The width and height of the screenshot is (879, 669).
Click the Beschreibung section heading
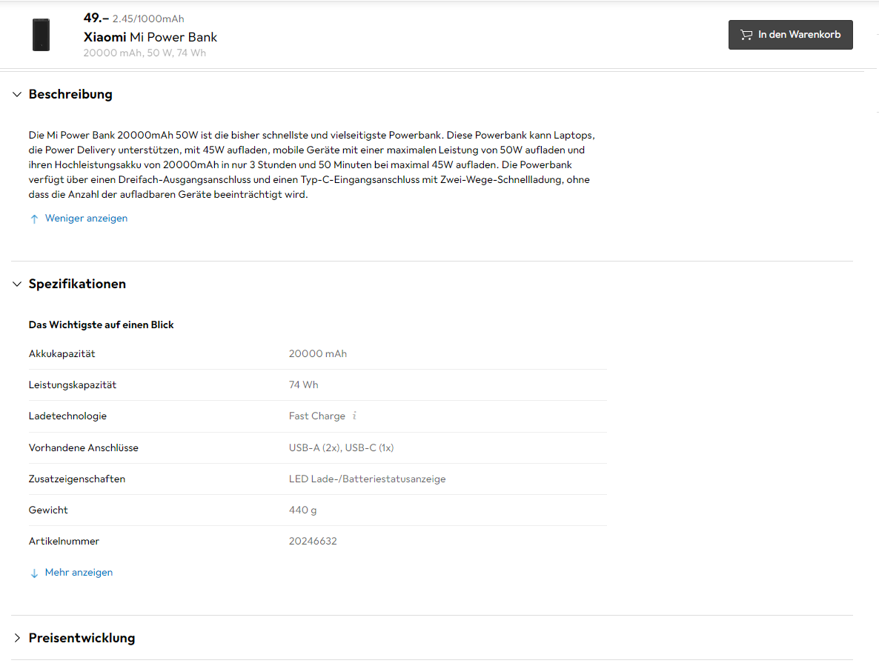click(x=70, y=94)
